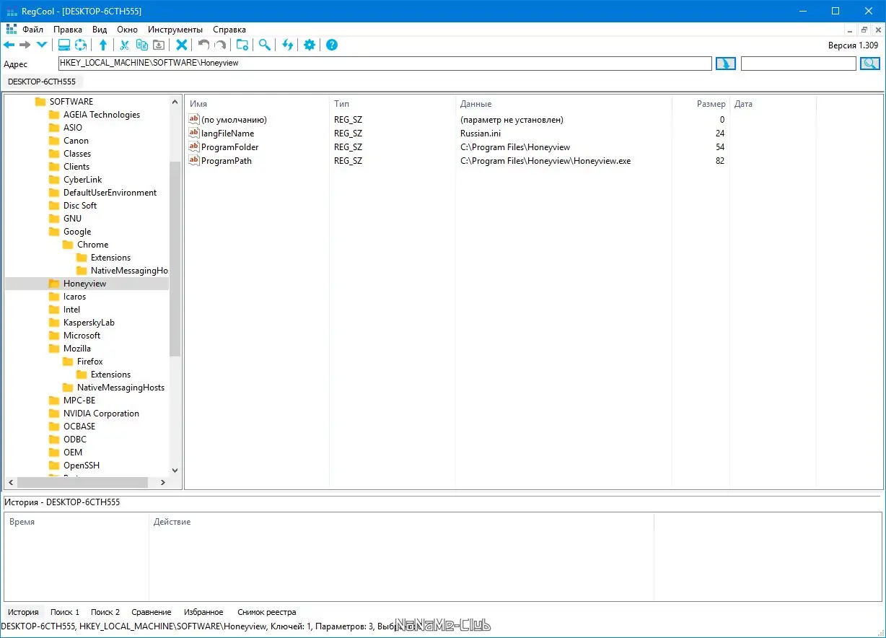Select the SOFTWARE key in tree
The image size is (886, 638).
(71, 102)
